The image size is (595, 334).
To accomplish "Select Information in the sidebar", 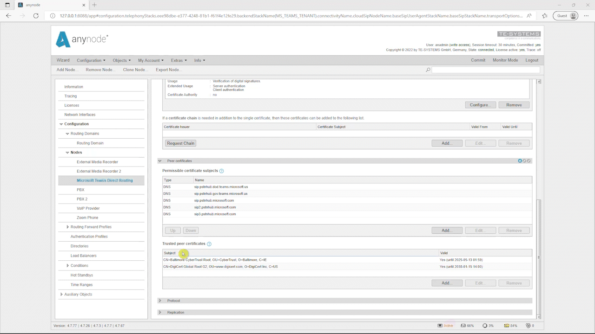I will [73, 87].
